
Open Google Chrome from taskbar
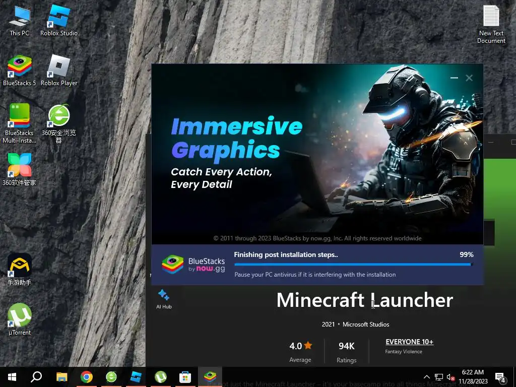(x=87, y=377)
